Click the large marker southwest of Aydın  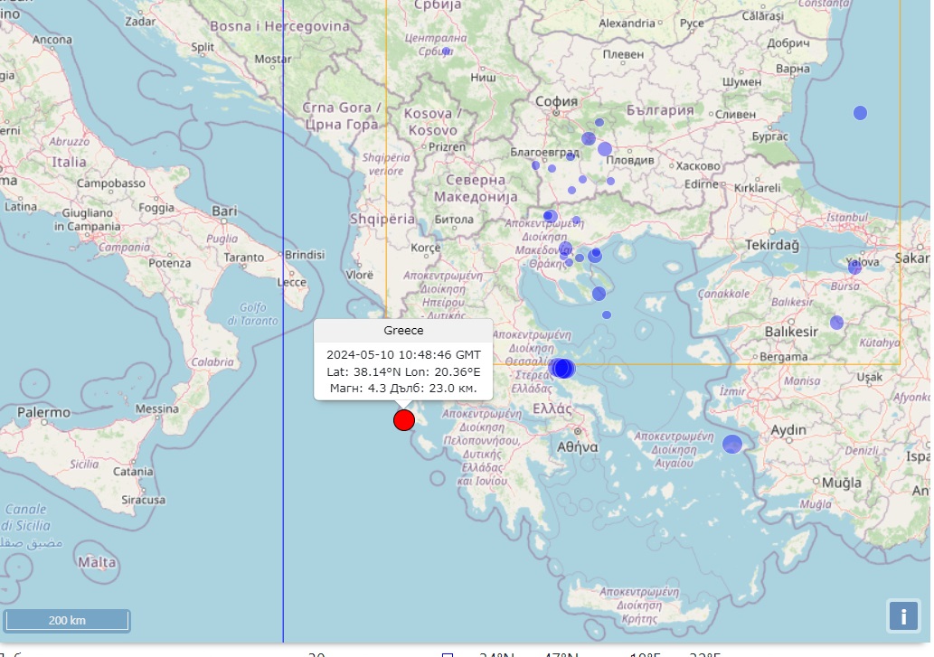coord(732,444)
